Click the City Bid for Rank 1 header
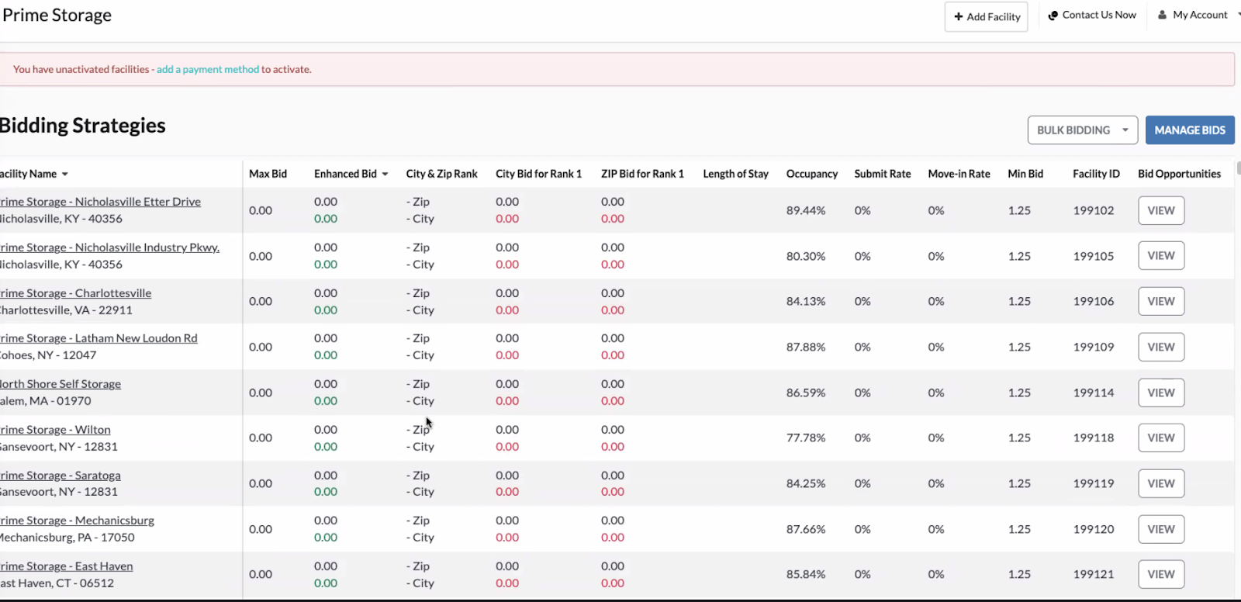The image size is (1241, 602). 538,174
